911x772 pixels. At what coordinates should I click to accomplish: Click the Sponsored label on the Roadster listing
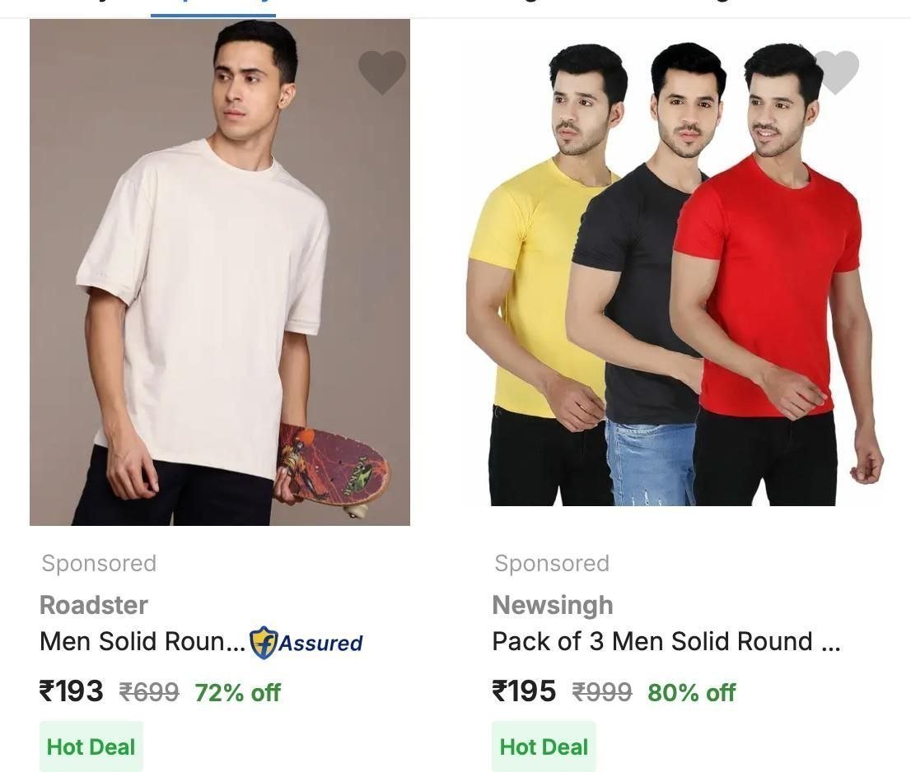[x=99, y=563]
